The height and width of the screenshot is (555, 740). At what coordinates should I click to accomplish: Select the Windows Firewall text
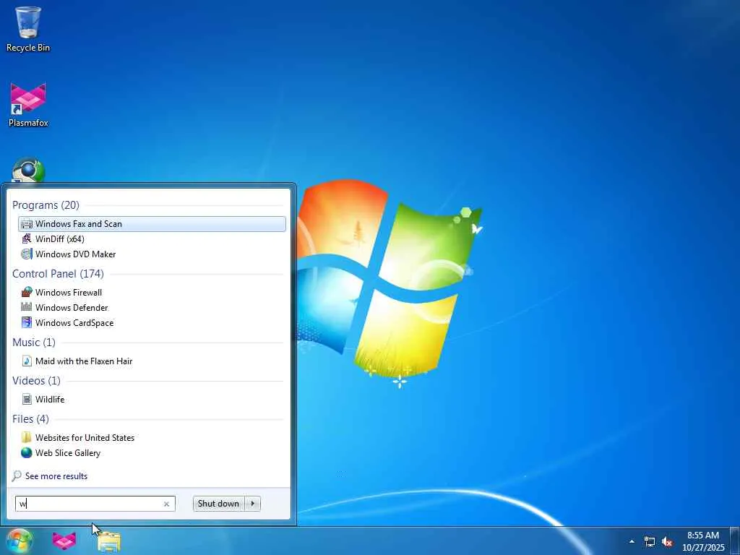pos(69,293)
